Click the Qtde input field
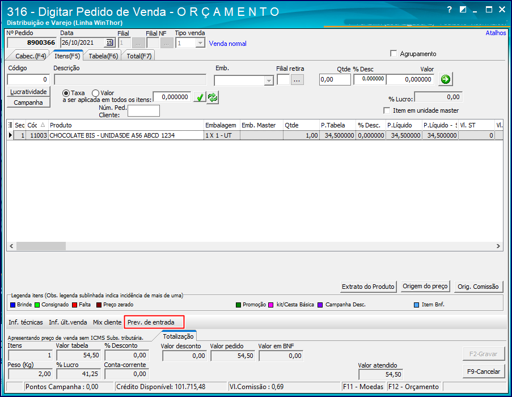The image size is (512, 397). [x=335, y=79]
